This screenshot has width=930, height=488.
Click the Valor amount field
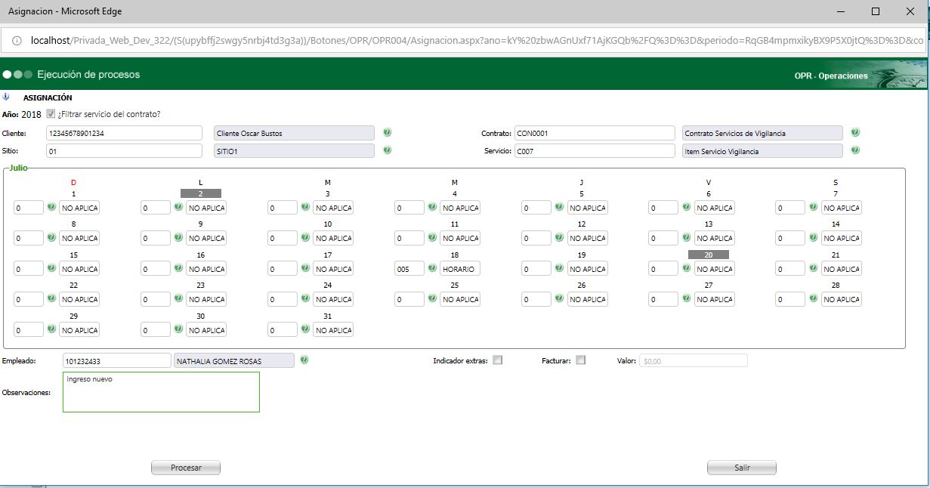[694, 361]
